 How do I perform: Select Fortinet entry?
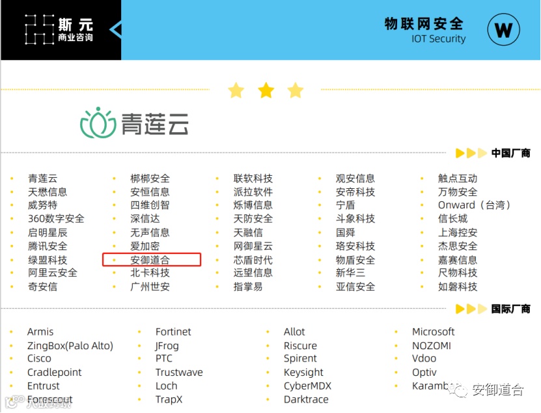tap(173, 332)
